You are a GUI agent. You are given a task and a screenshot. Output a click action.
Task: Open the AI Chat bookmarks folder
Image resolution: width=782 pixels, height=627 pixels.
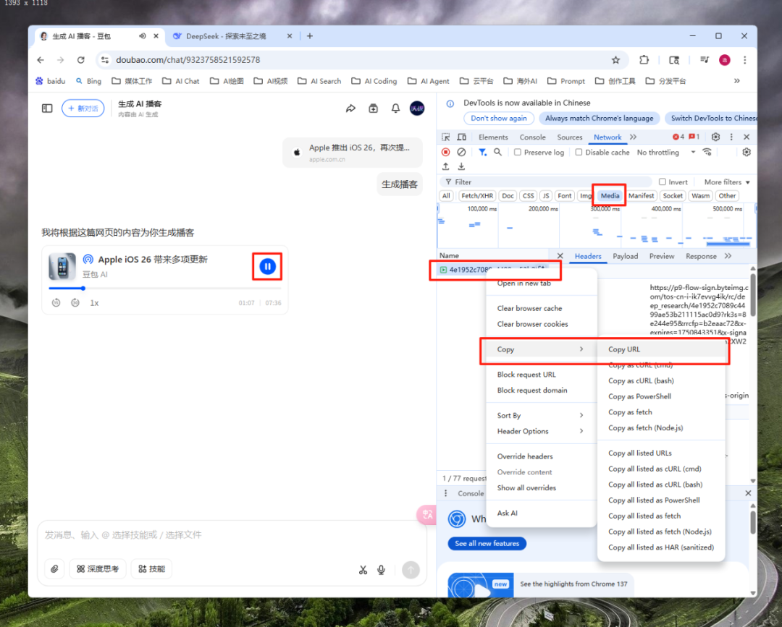tap(180, 81)
